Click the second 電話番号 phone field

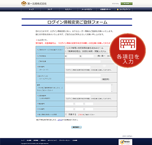point(79,104)
